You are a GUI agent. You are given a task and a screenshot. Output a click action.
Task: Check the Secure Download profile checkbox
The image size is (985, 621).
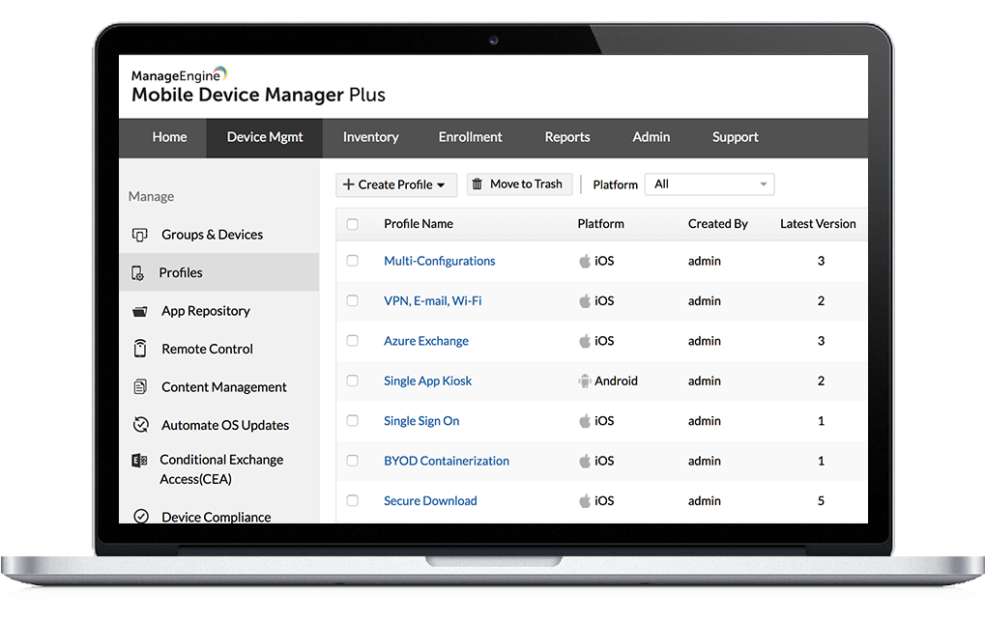click(353, 501)
